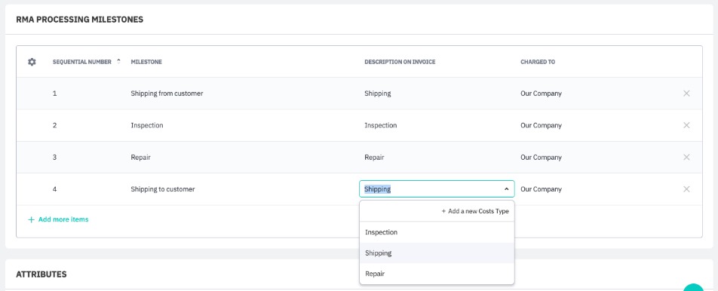The width and height of the screenshot is (718, 291).
Task: Remove the Repair milestone row
Action: 686,158
